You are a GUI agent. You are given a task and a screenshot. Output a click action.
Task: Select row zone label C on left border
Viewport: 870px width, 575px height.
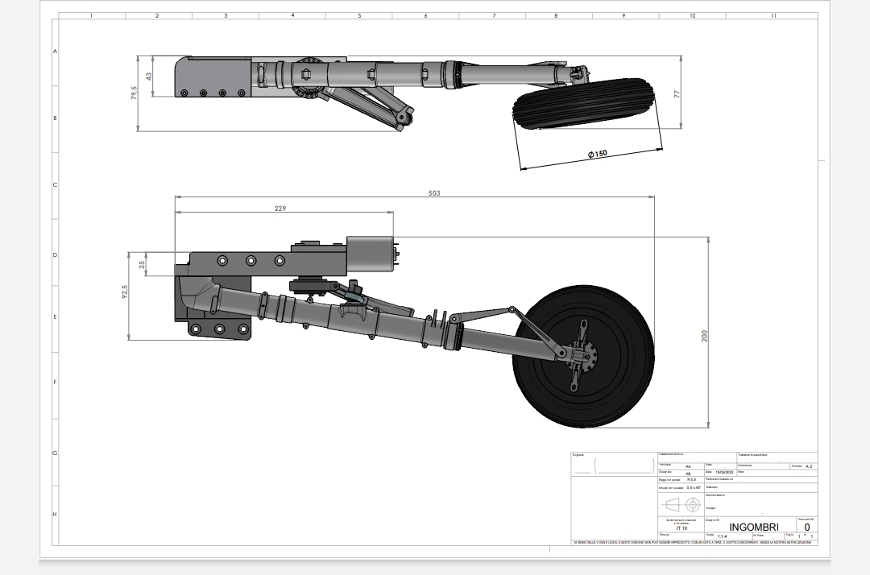tap(55, 184)
